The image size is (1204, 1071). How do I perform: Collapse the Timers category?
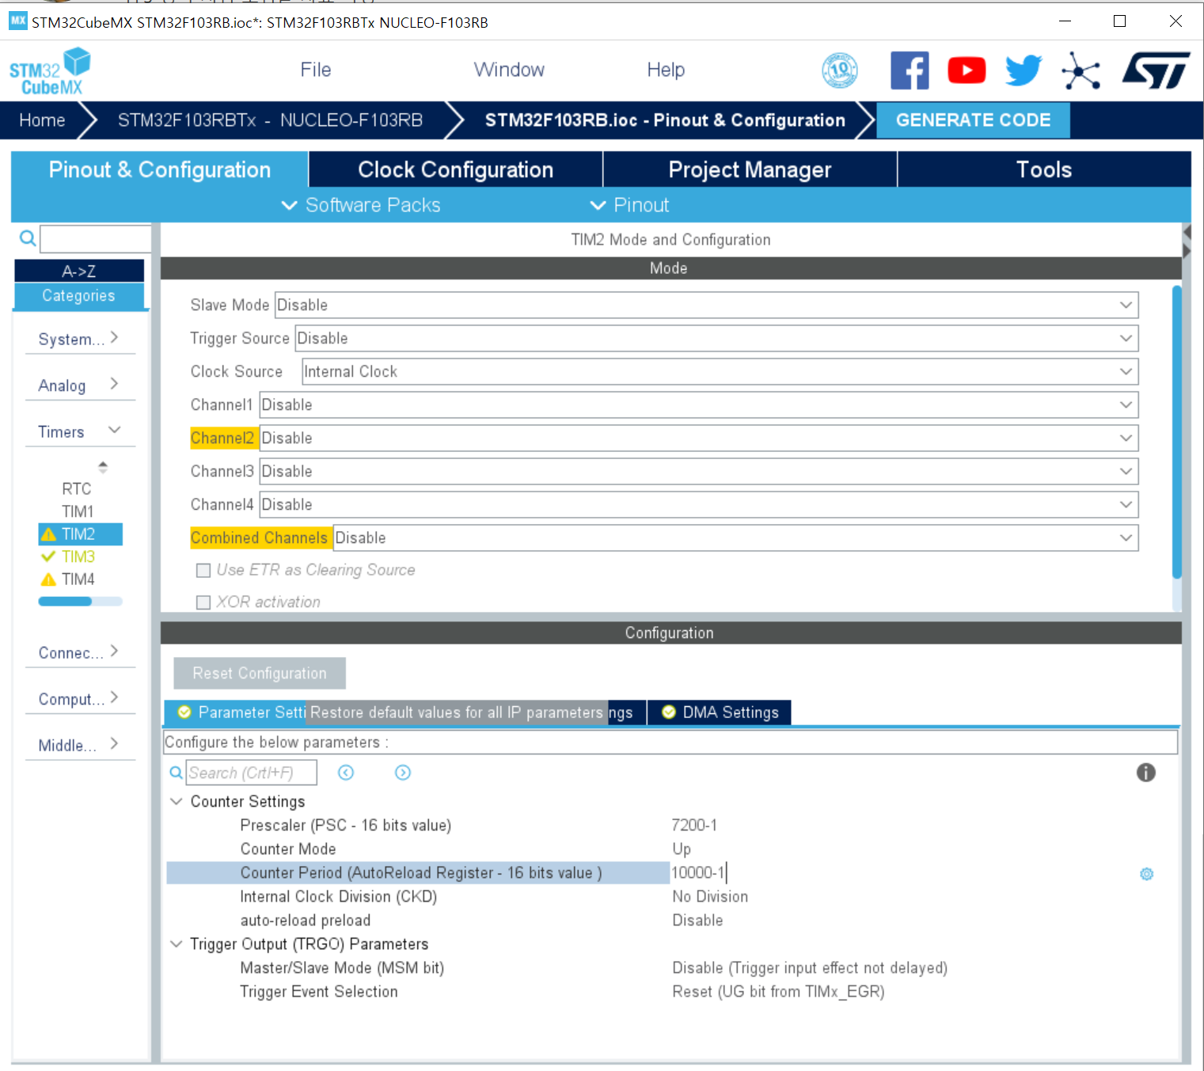click(79, 431)
